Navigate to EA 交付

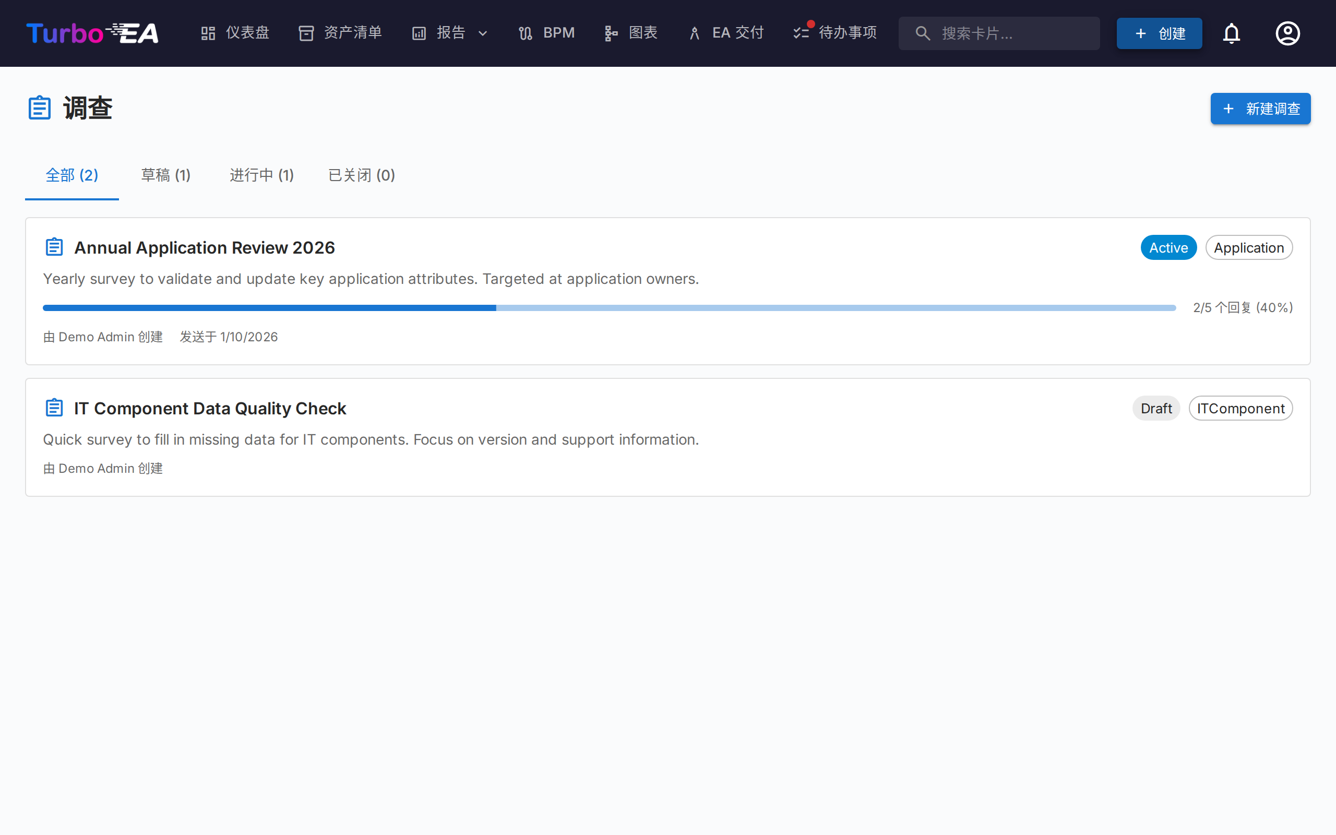click(x=726, y=33)
